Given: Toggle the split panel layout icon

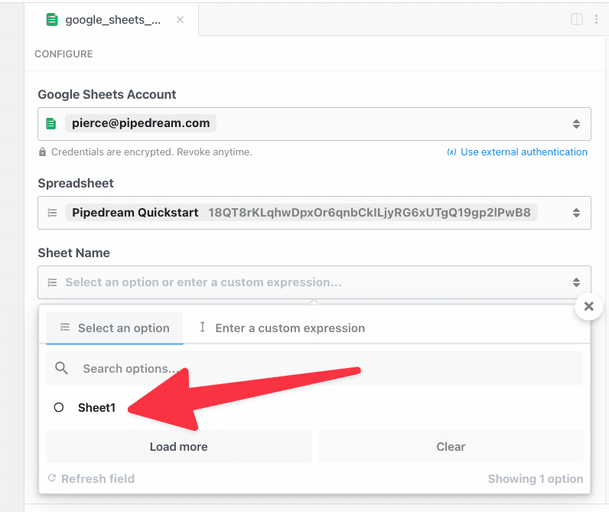Looking at the screenshot, I should tap(576, 19).
